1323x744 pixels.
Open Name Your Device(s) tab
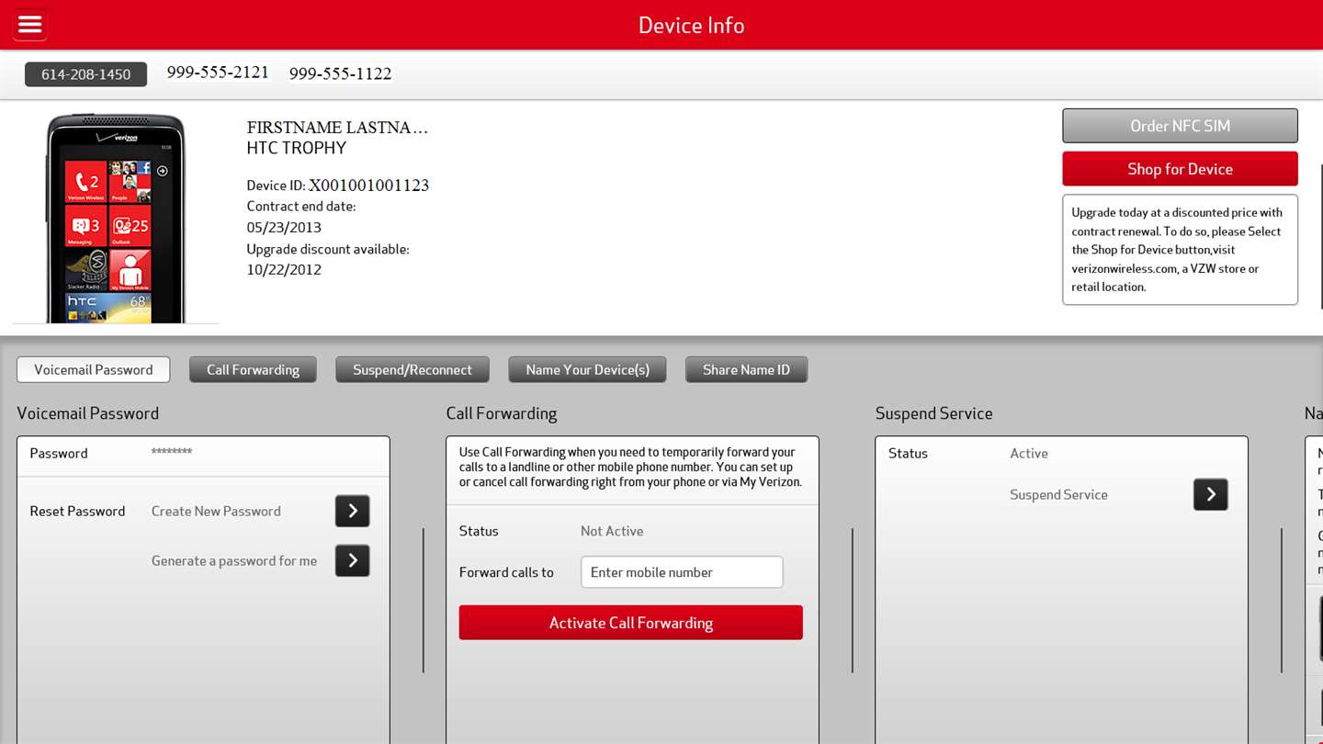[587, 369]
